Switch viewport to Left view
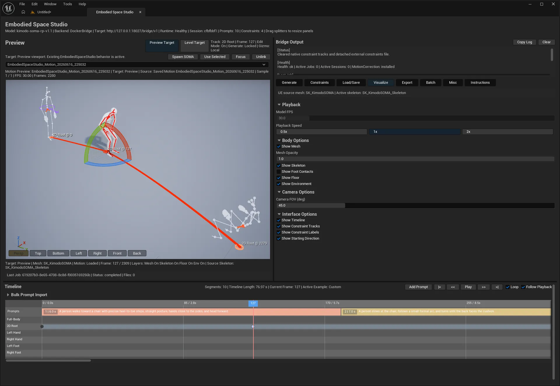This screenshot has height=386, width=560. click(x=79, y=253)
